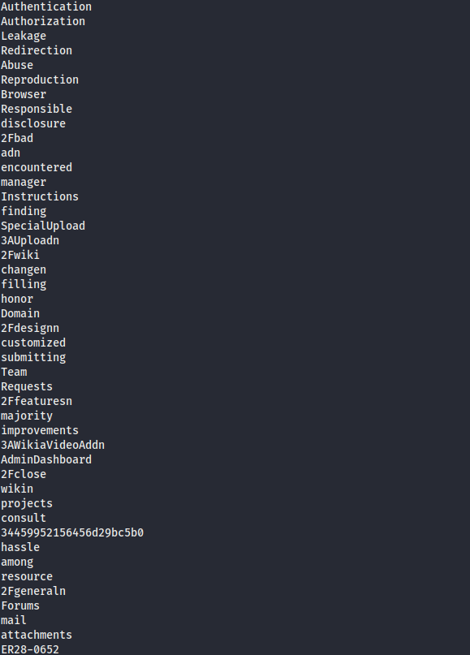Click the word improvements
Image resolution: width=470 pixels, height=655 pixels.
point(39,431)
